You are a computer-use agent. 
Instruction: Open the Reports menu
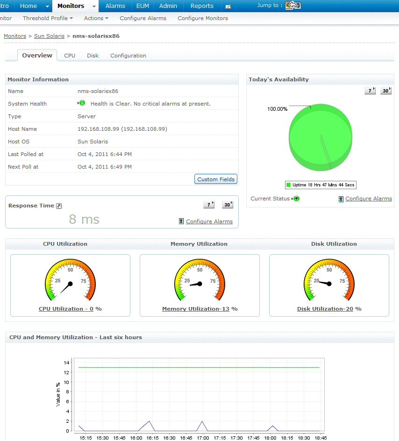(x=201, y=6)
